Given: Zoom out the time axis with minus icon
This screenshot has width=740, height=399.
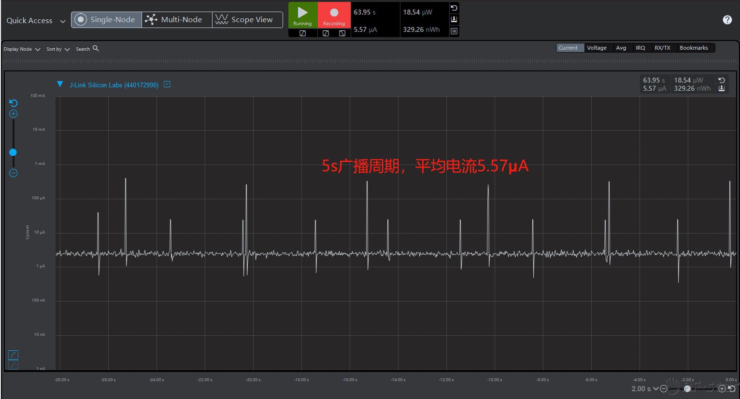Looking at the screenshot, I should (664, 389).
